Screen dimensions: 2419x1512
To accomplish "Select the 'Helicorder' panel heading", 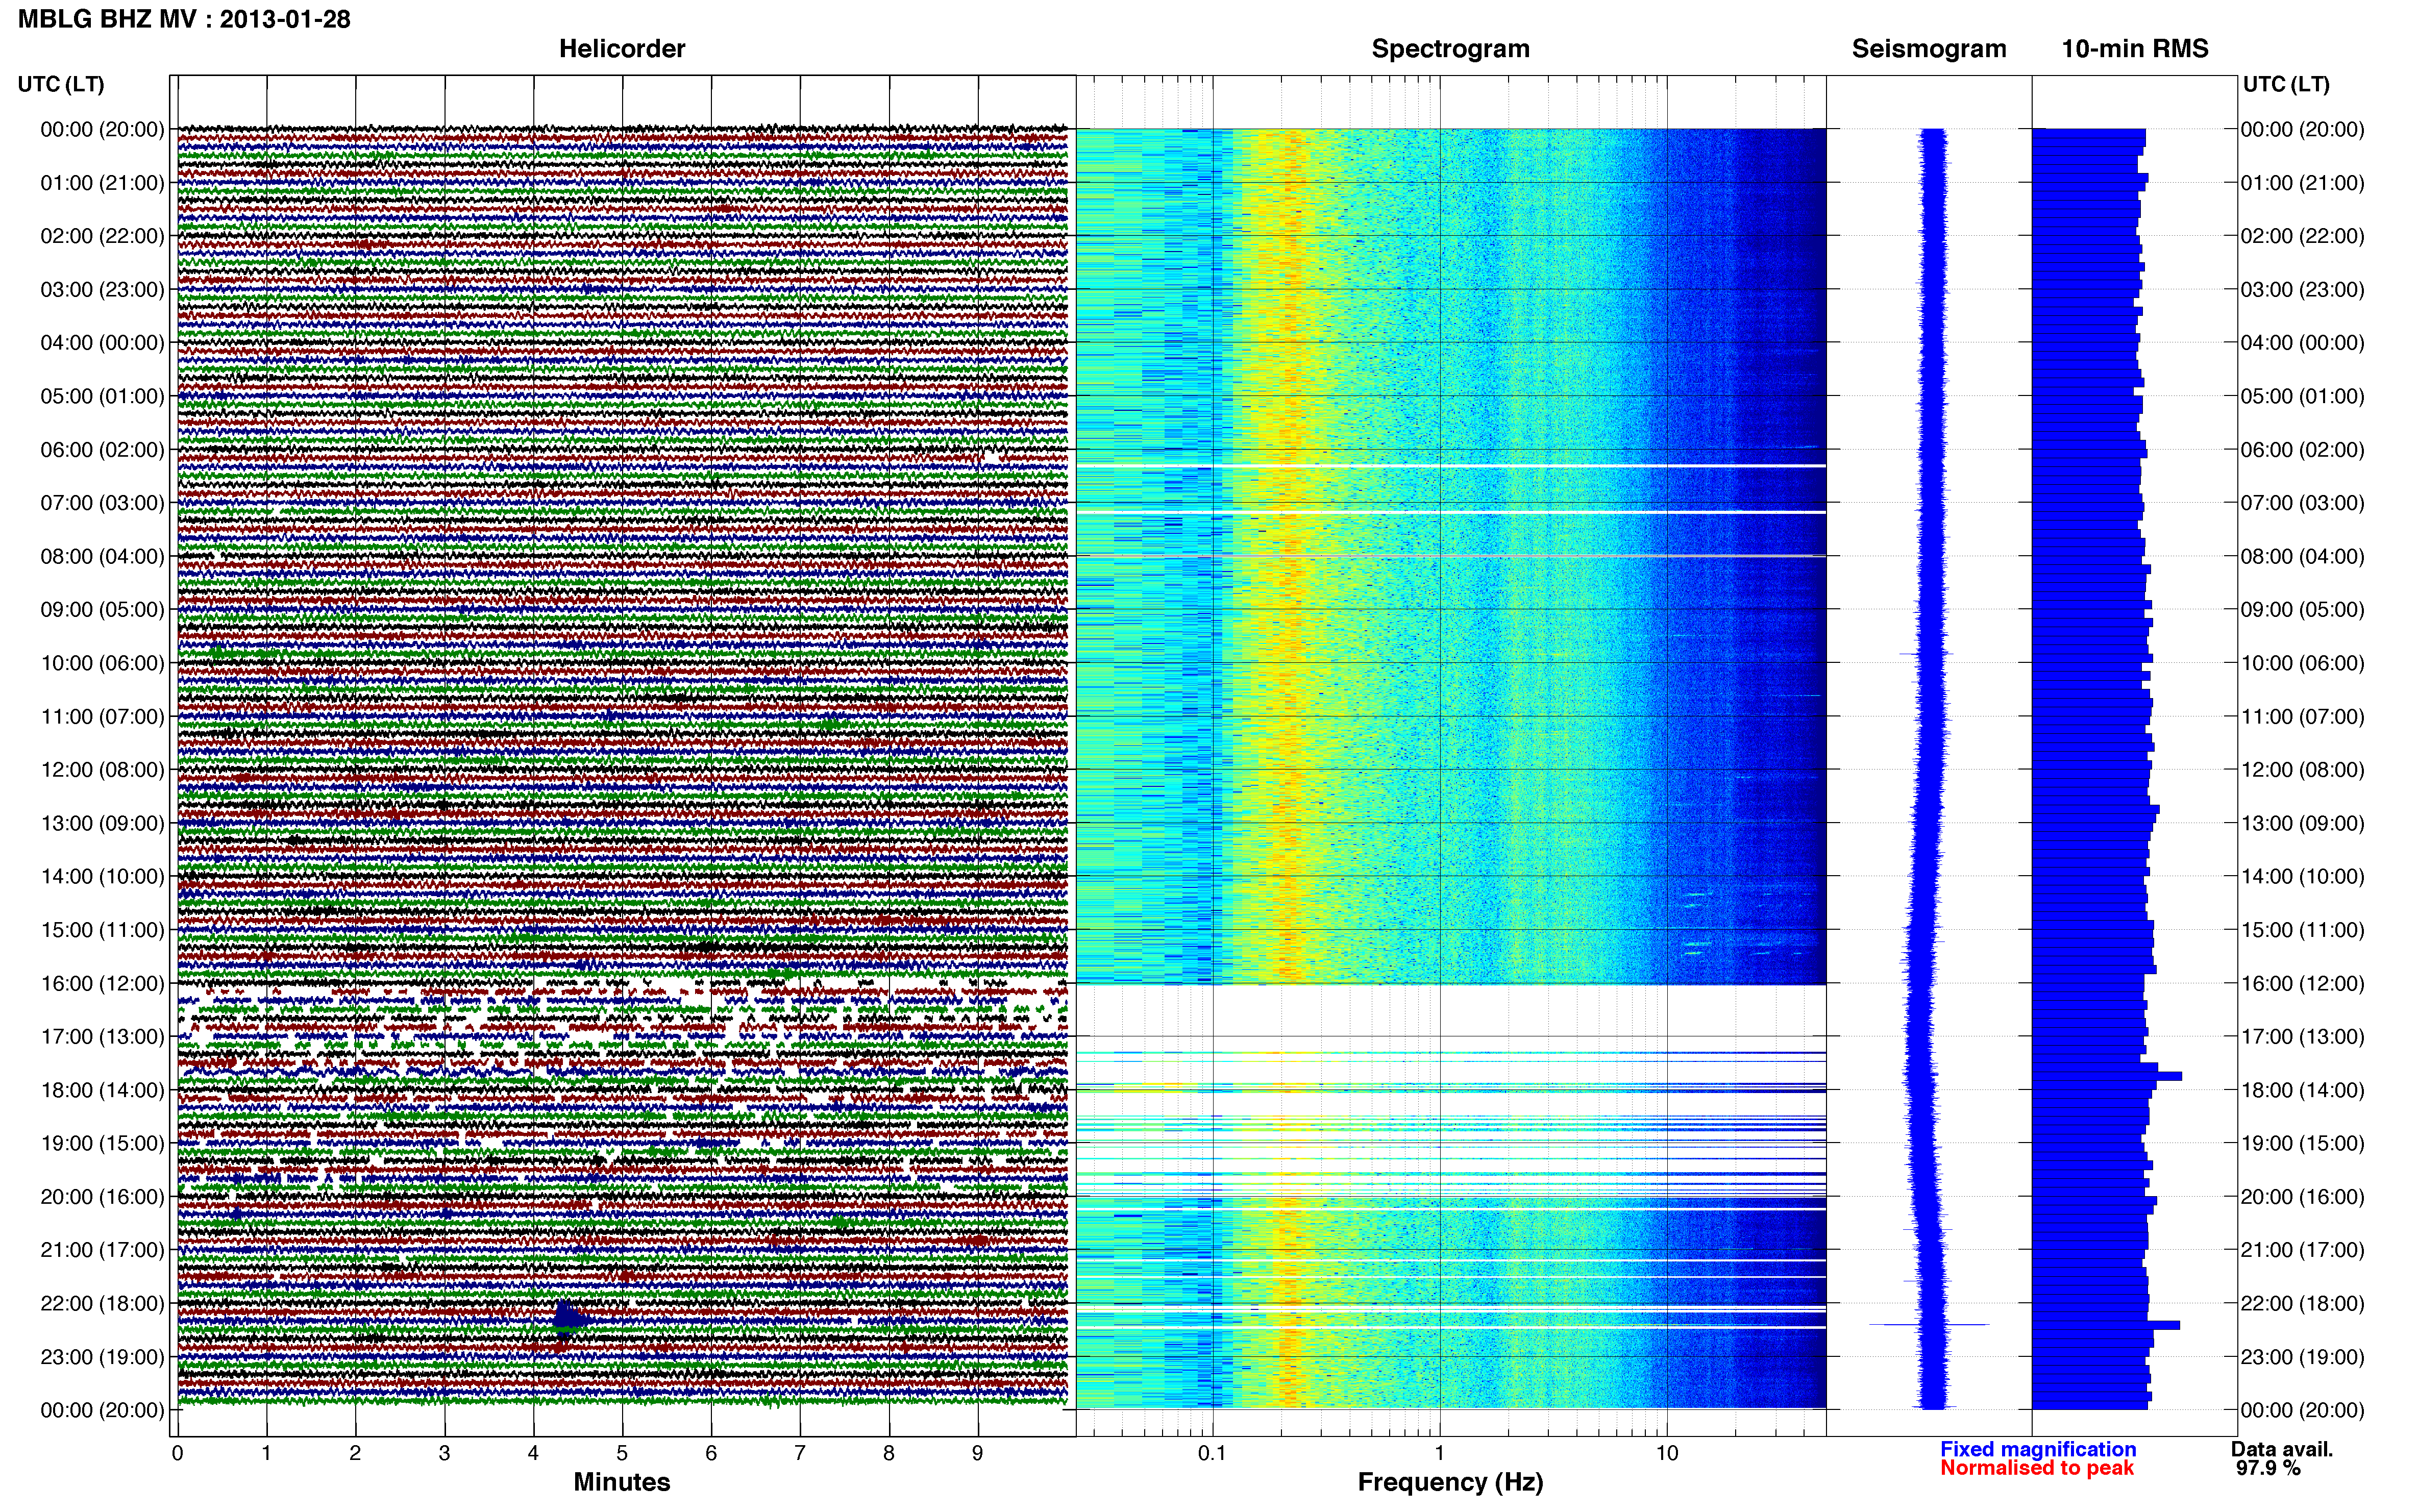I will [x=621, y=49].
